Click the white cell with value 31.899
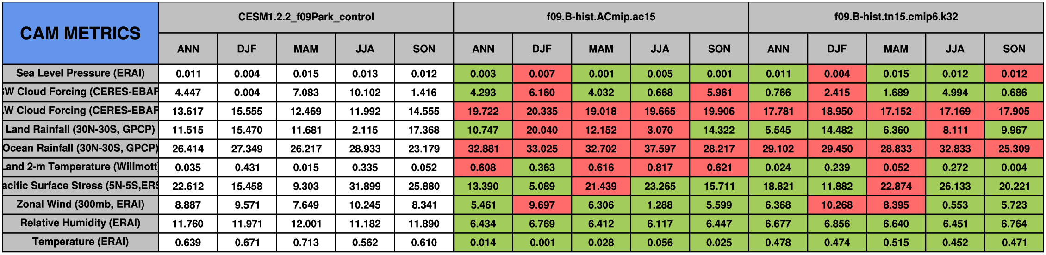 point(365,187)
